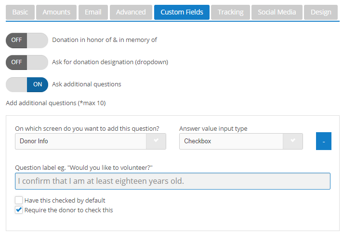Select the Advanced tab
The width and height of the screenshot is (343, 233).
131,12
